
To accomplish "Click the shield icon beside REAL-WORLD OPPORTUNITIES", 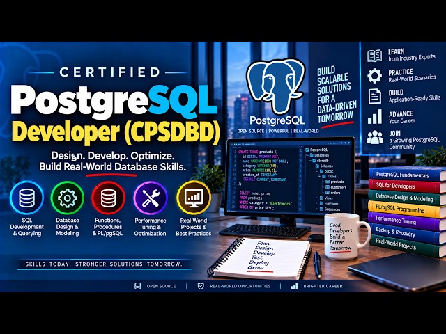I will 201,286.
